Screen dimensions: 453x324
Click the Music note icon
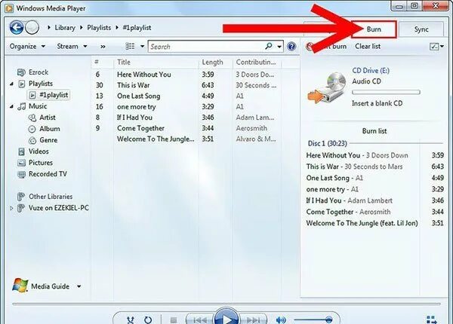22,106
